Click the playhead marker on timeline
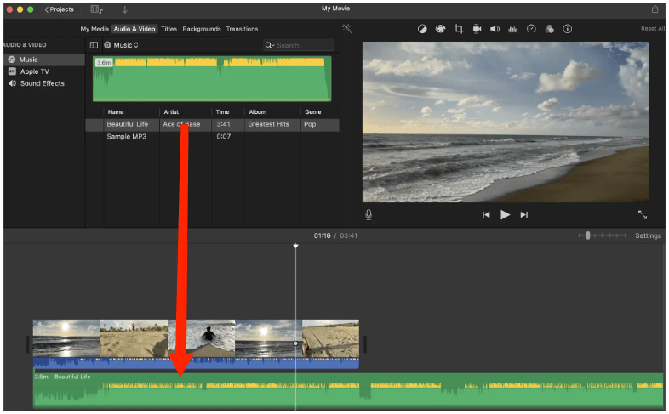Image resolution: width=669 pixels, height=414 pixels. [x=295, y=247]
